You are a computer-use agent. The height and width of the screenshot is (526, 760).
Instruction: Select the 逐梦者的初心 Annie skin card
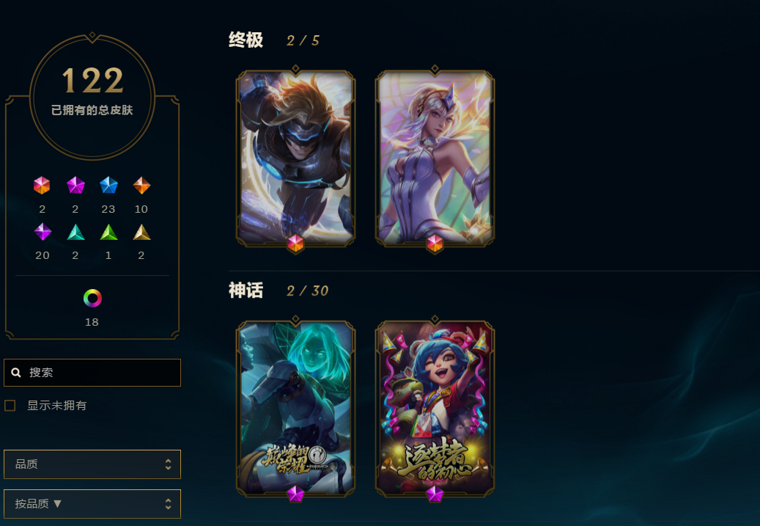pyautogui.click(x=435, y=409)
